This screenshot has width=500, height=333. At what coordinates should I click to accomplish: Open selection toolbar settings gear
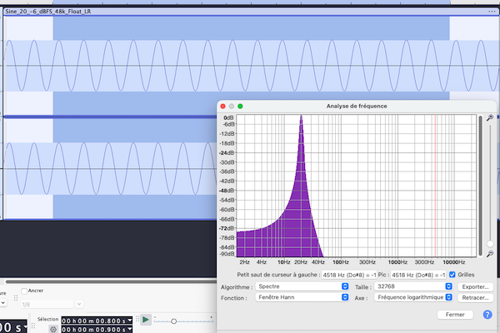[x=53, y=329]
